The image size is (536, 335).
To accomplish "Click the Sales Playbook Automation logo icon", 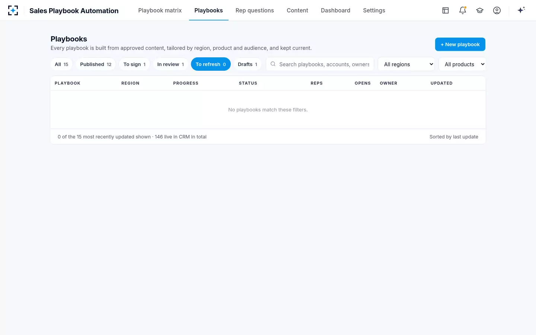I will pos(13,10).
